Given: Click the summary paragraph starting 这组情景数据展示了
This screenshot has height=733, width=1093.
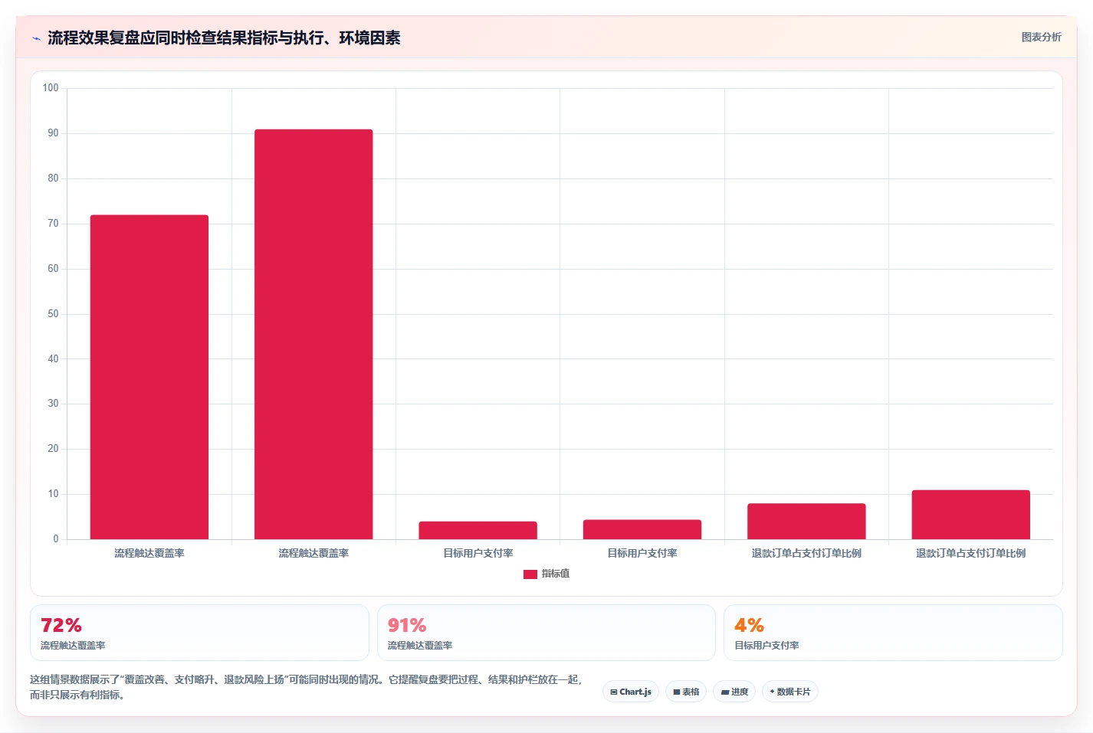Looking at the screenshot, I should tap(307, 687).
